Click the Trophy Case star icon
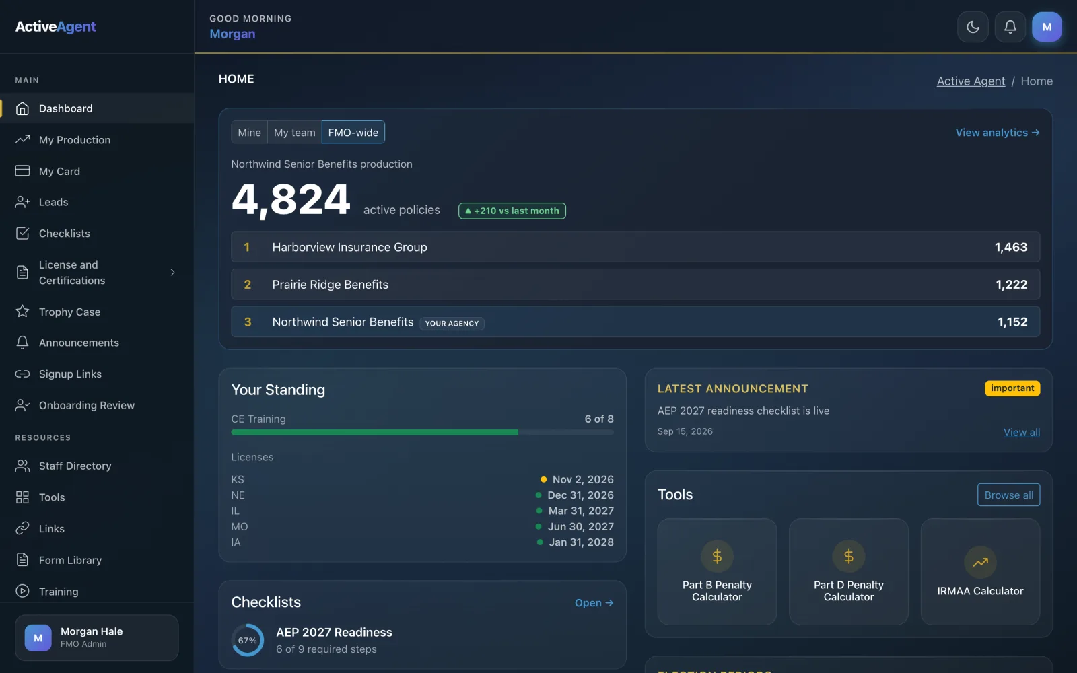 [x=22, y=312]
